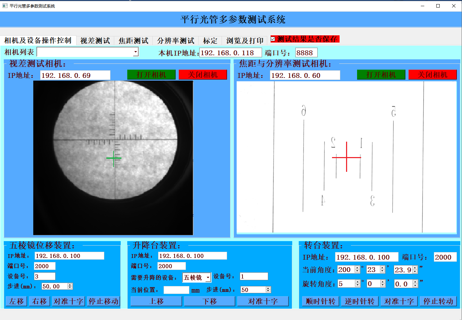
Task: Click the 192.168.0.69 IP address field
Action: [x=75, y=75]
